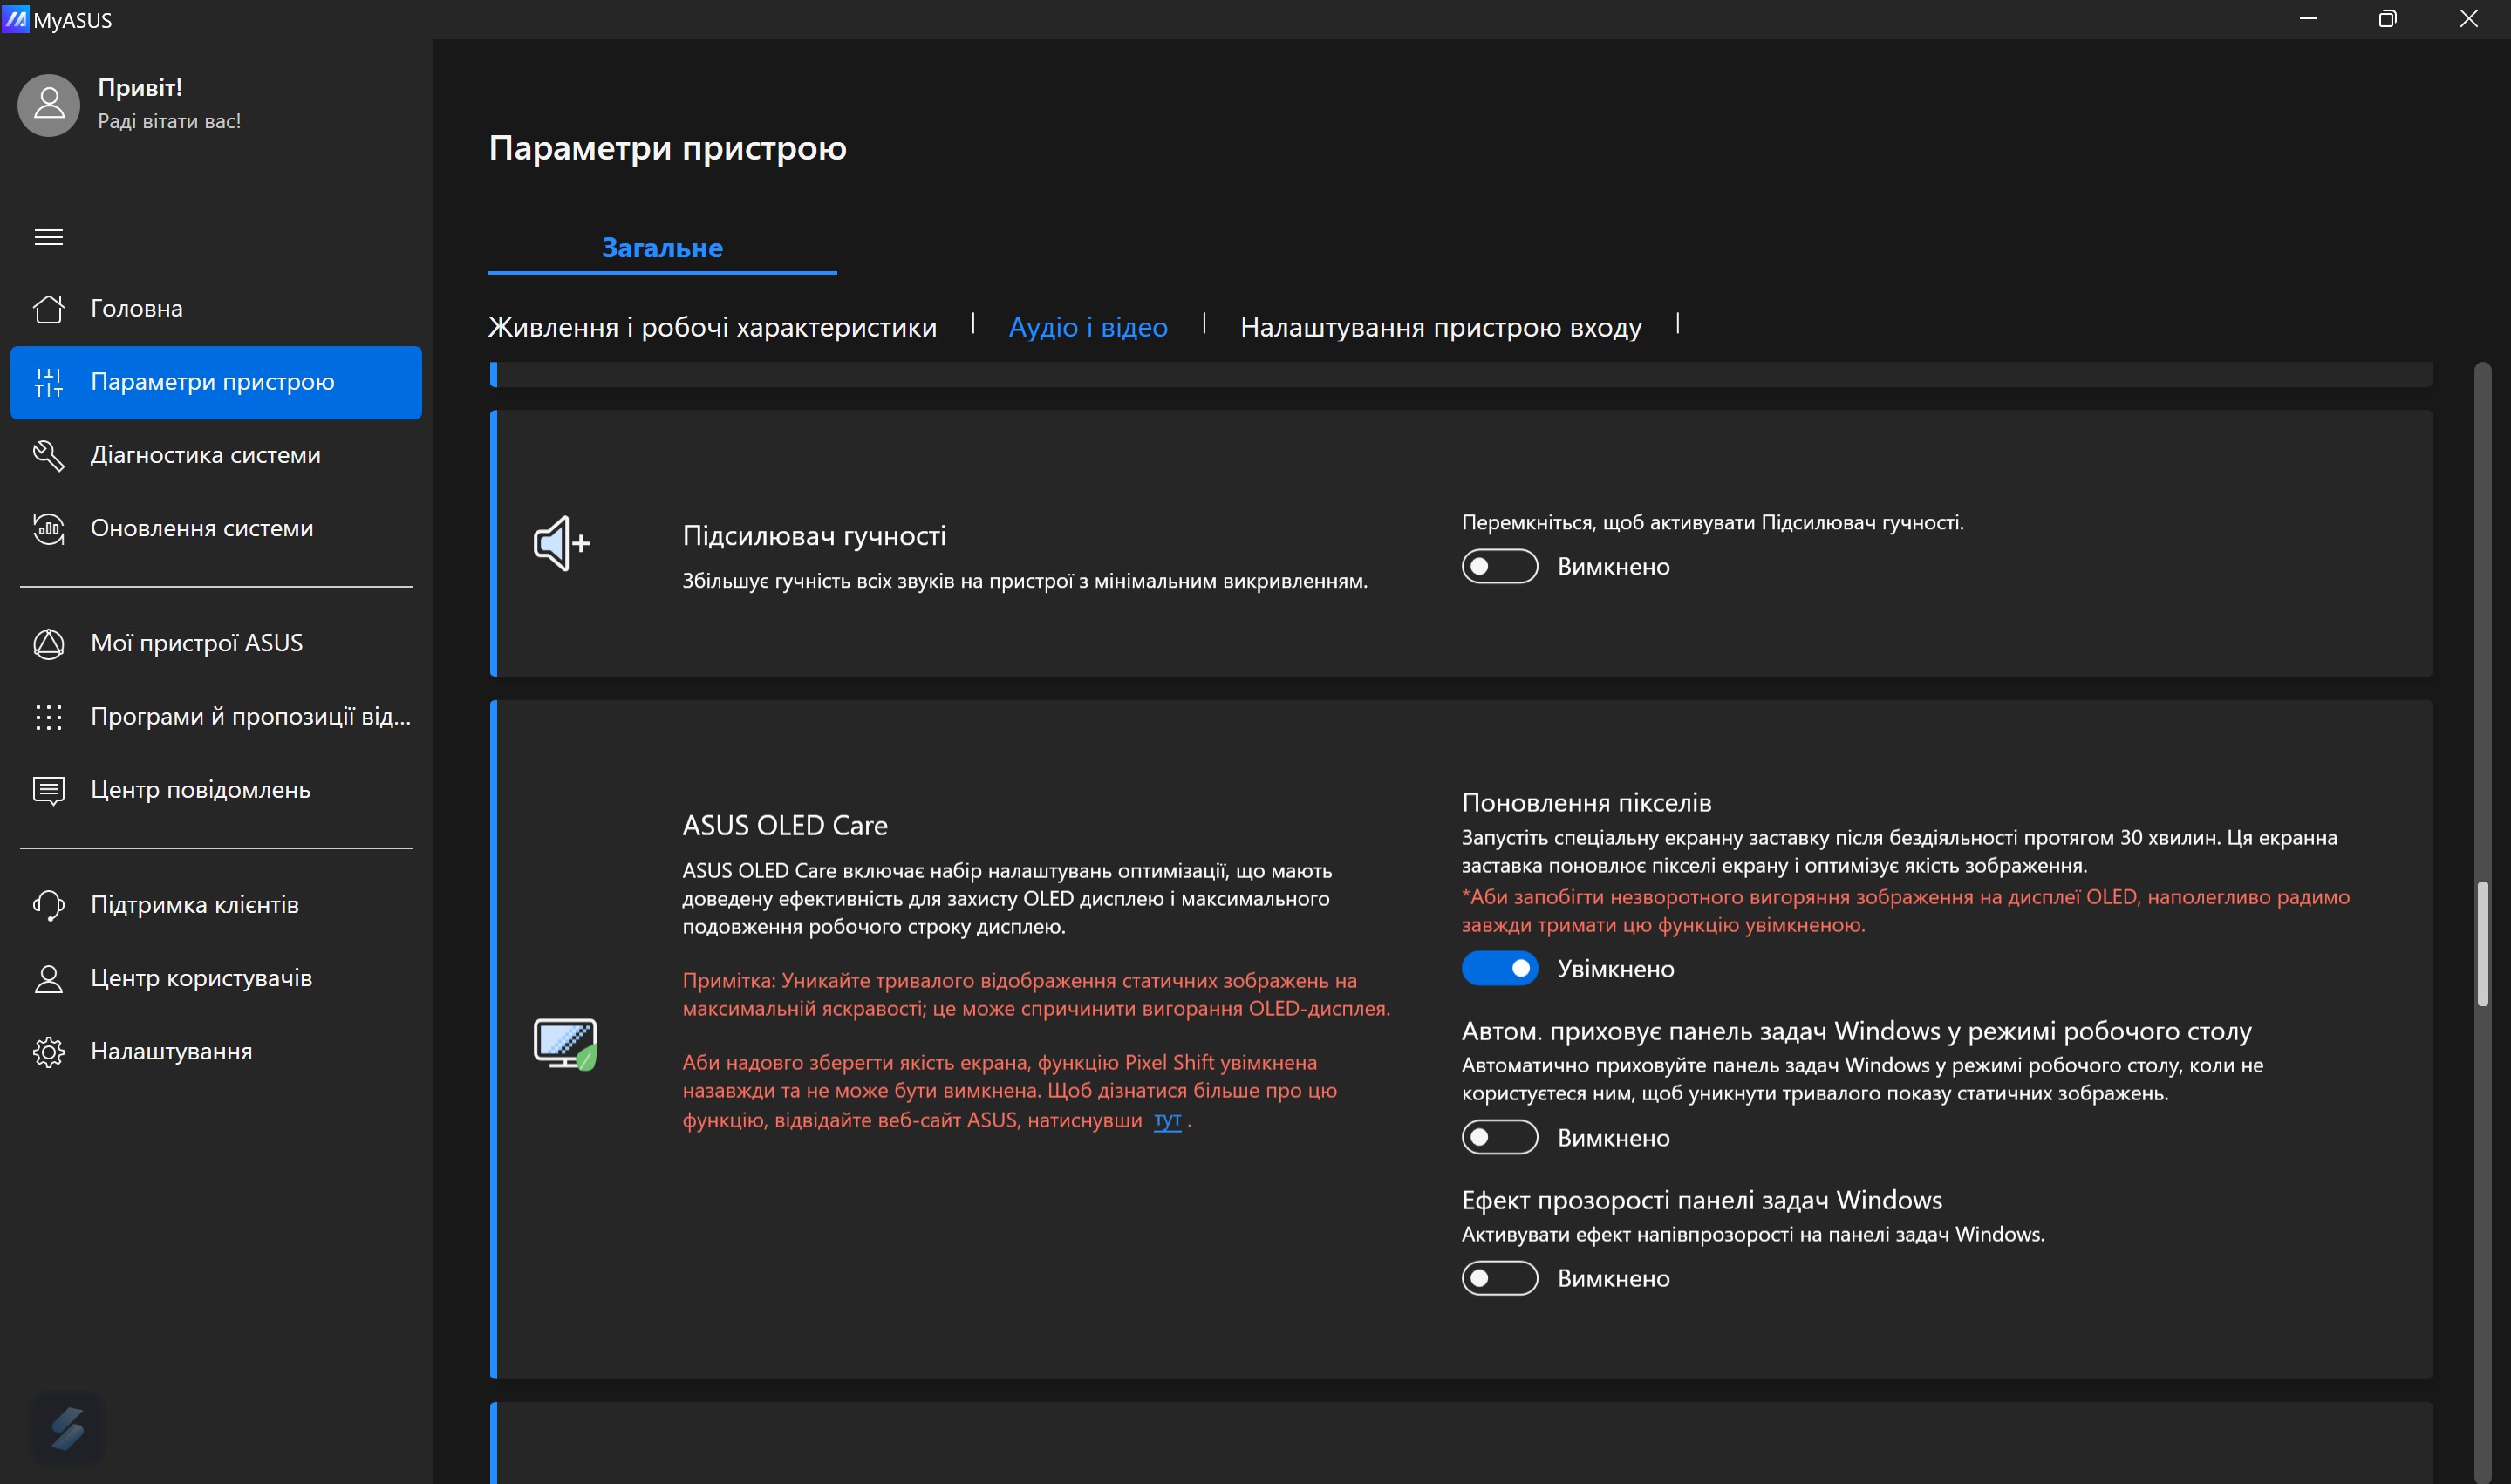The width and height of the screenshot is (2511, 1484).
Task: Switch to Живлення і робочі характеристики section
Action: pyautogui.click(x=711, y=328)
